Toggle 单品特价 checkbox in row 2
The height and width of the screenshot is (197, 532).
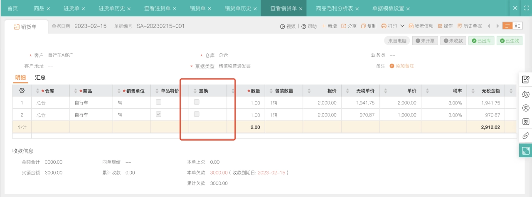[x=158, y=114]
